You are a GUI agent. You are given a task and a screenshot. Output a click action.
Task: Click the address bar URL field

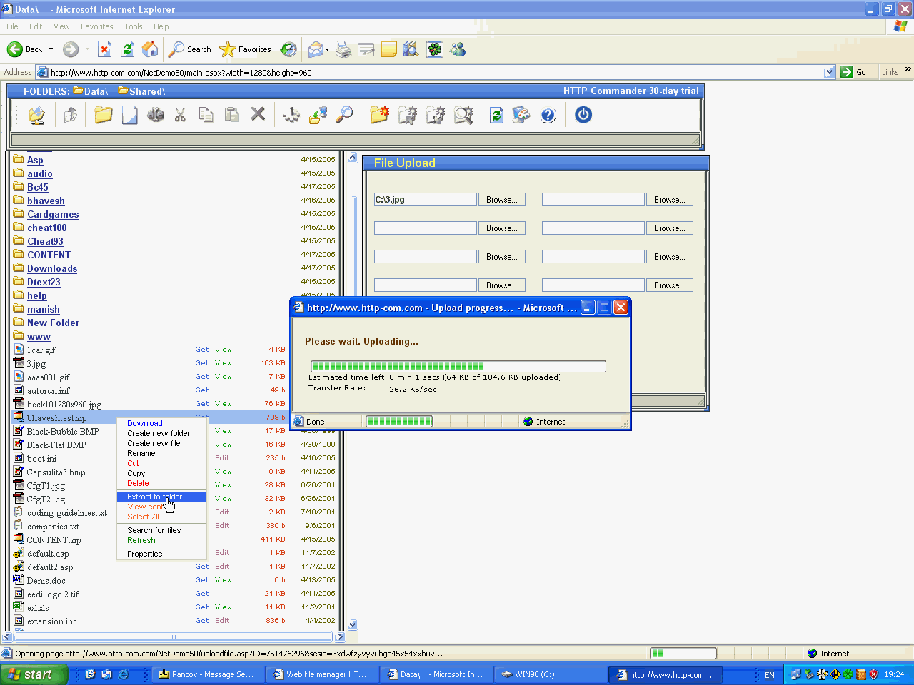[x=436, y=72]
